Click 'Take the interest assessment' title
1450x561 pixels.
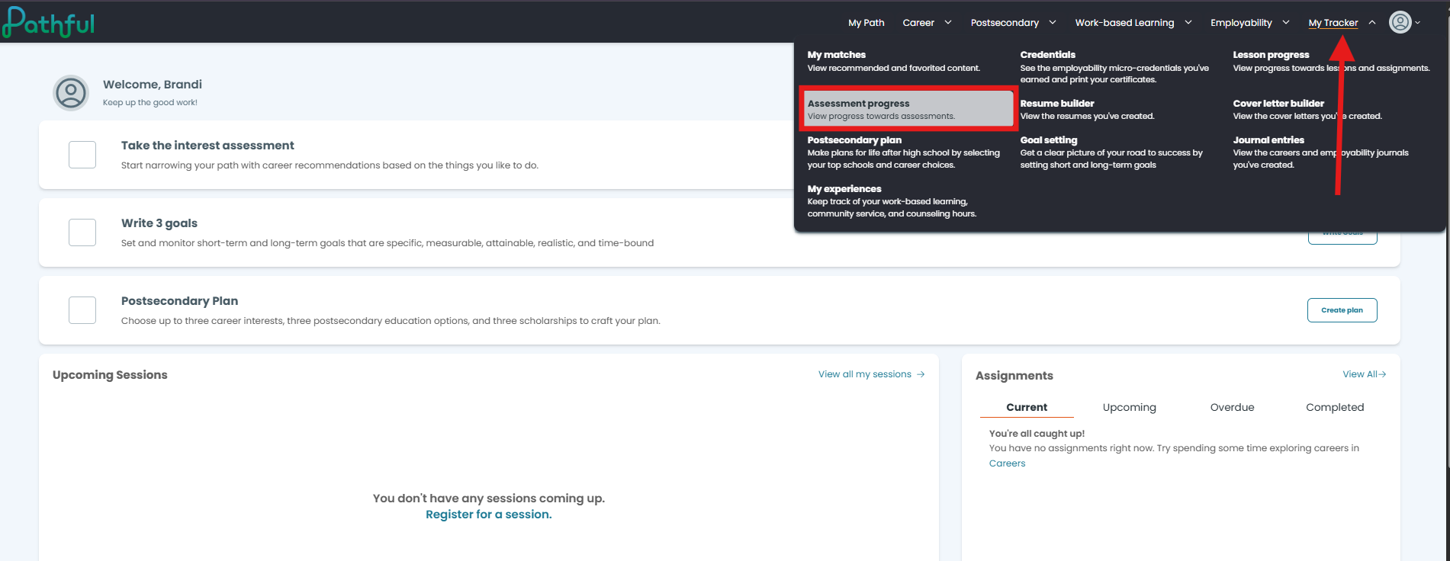pos(207,146)
